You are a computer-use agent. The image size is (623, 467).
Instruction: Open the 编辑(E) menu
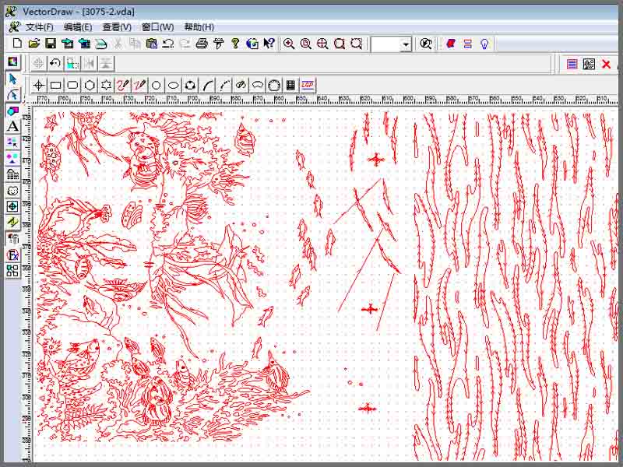point(78,27)
